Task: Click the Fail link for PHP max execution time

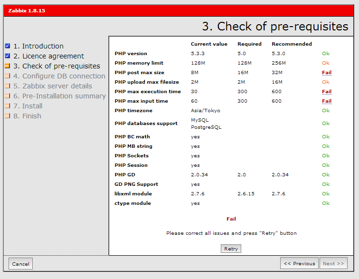Action: coord(326,92)
